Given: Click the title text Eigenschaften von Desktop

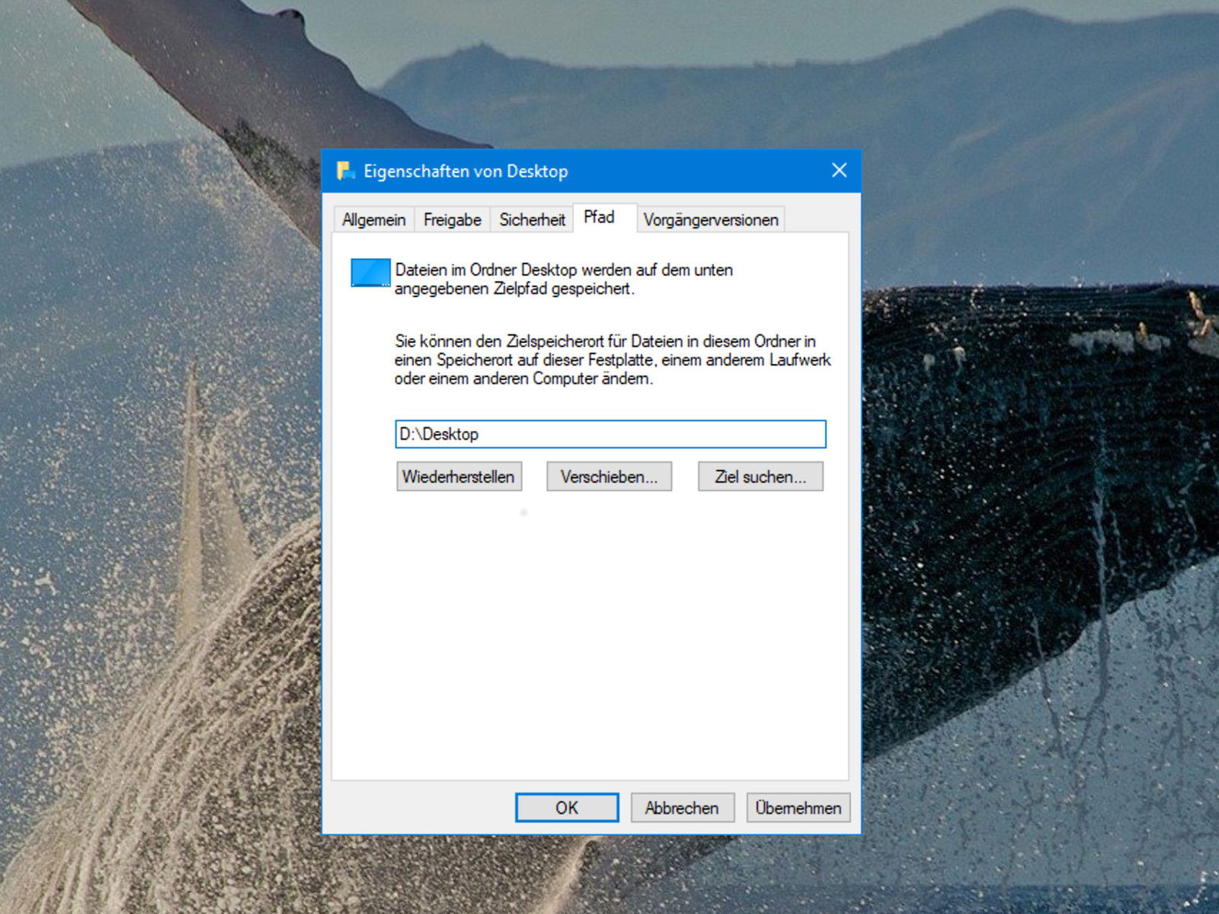Looking at the screenshot, I should [x=466, y=171].
